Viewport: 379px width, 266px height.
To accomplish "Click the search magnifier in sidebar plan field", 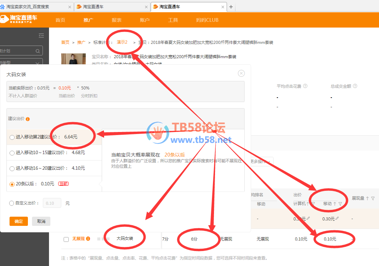I will click(38, 51).
